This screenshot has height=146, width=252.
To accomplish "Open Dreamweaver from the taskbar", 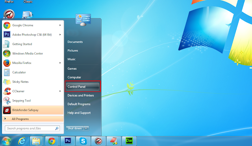I will 129,141.
